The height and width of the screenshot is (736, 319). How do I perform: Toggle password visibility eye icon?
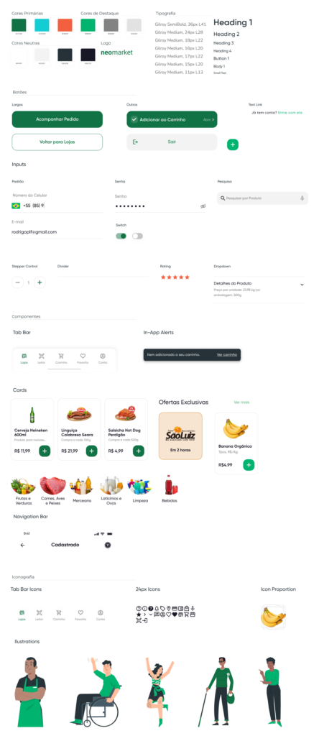pos(203,206)
